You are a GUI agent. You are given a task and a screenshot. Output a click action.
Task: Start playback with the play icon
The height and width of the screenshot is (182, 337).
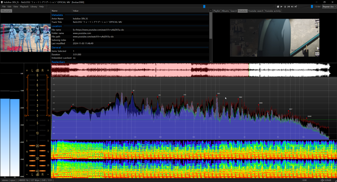tap(281, 7)
